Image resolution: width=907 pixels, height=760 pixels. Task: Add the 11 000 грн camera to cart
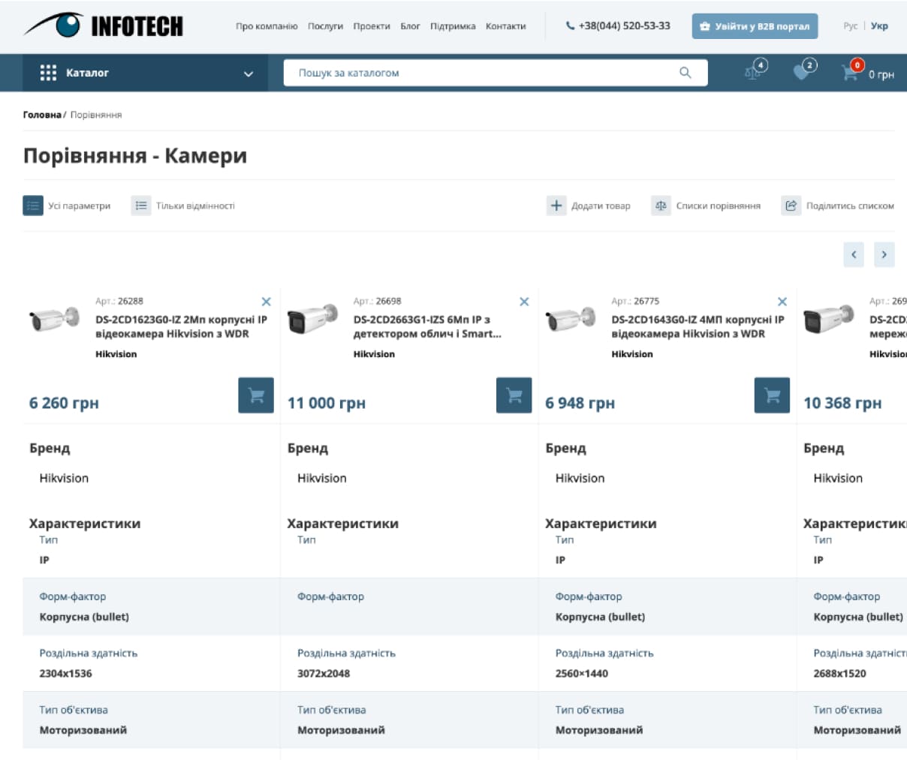click(514, 395)
